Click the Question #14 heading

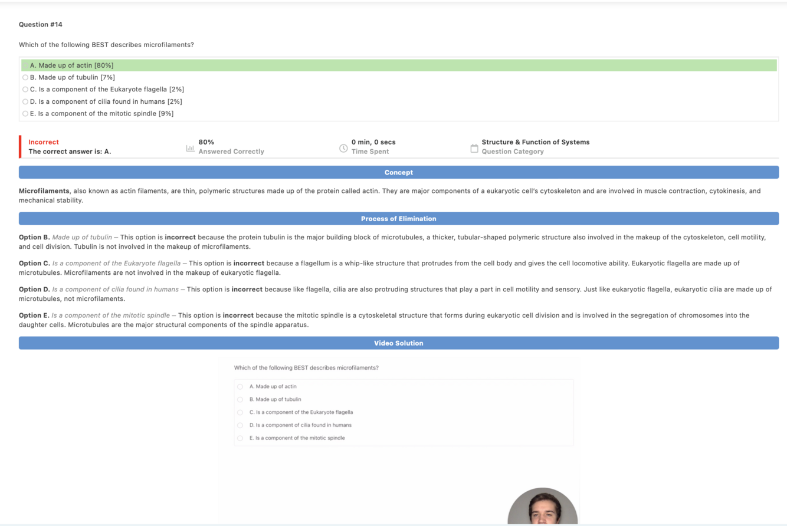click(x=41, y=25)
